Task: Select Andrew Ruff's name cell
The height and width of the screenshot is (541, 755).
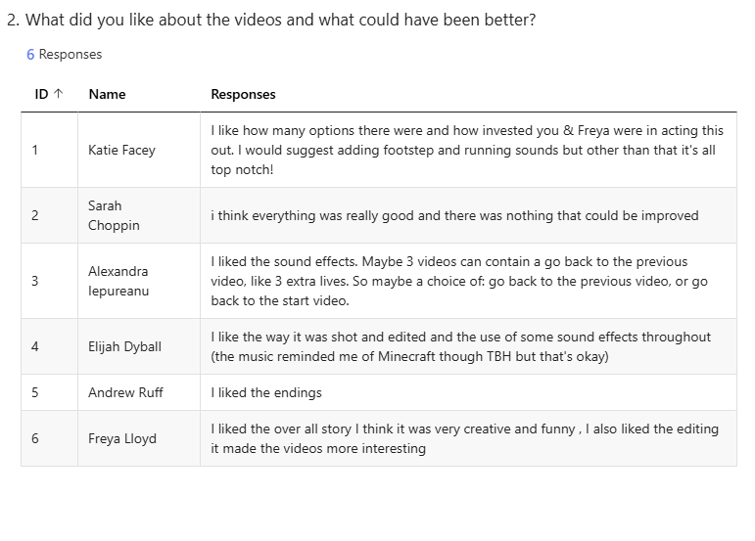Action: tap(139, 392)
